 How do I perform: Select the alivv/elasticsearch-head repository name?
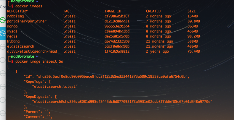[32, 51]
